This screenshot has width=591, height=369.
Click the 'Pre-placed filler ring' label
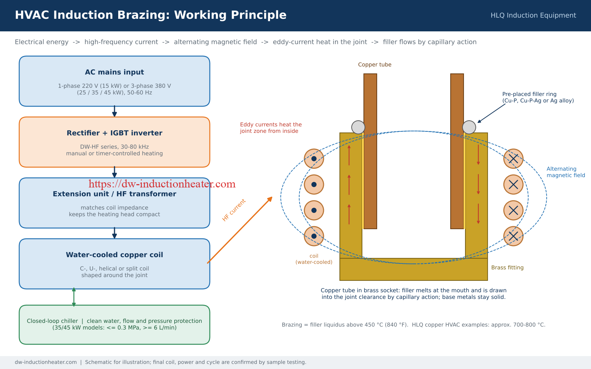point(529,94)
